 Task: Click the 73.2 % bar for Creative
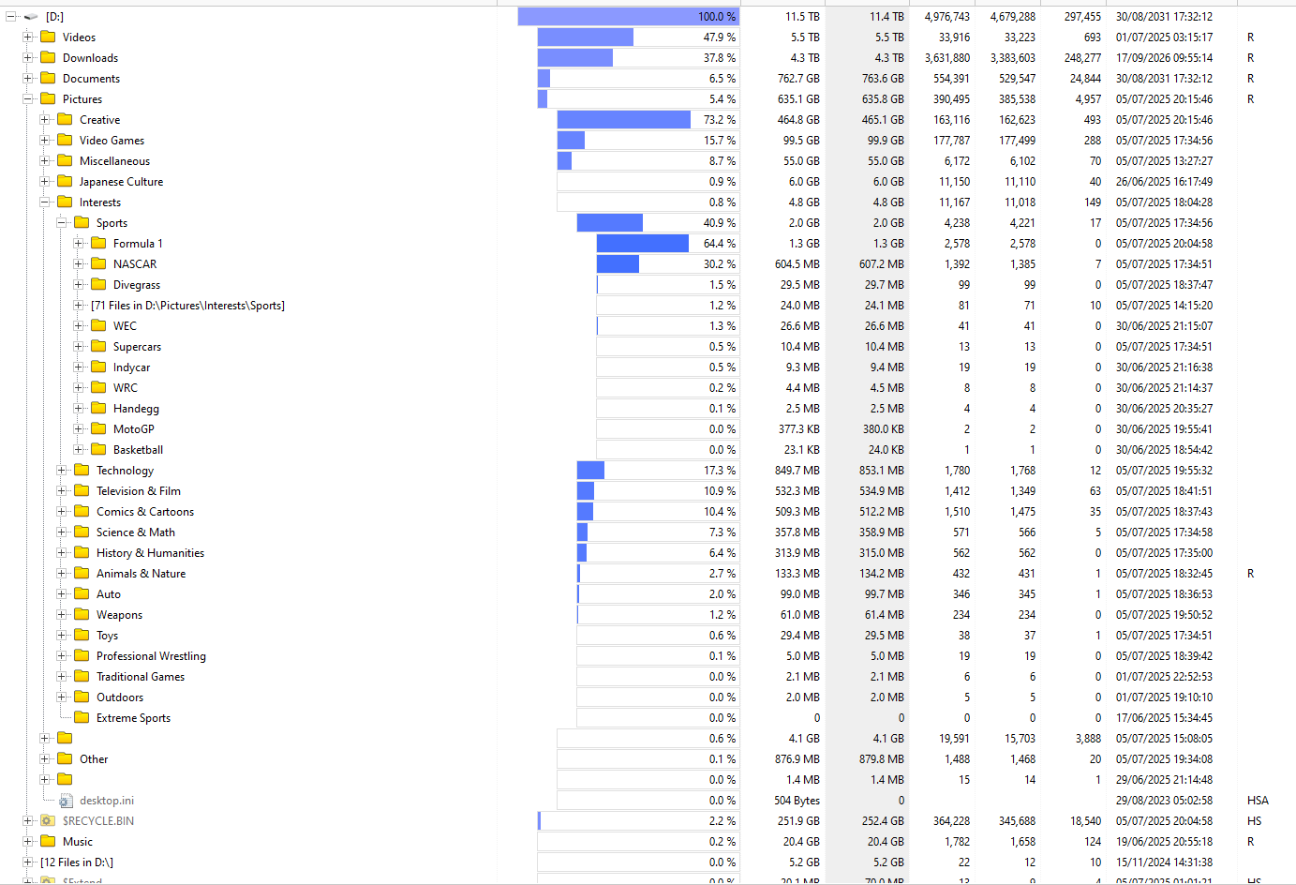[648, 120]
